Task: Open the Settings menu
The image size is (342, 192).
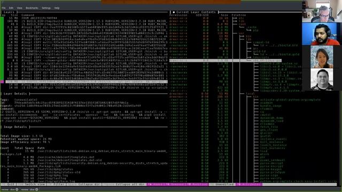Action: tap(46, 8)
